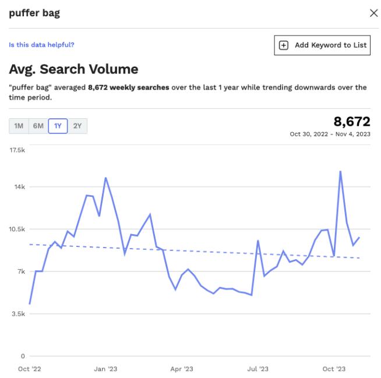The height and width of the screenshot is (378, 381).
Task: Click Add Keyword to List button
Action: click(x=322, y=45)
